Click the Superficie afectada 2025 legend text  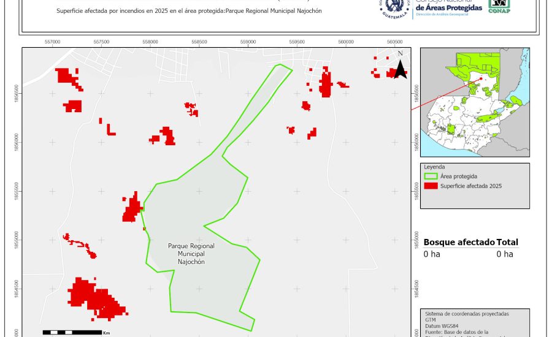tap(471, 186)
